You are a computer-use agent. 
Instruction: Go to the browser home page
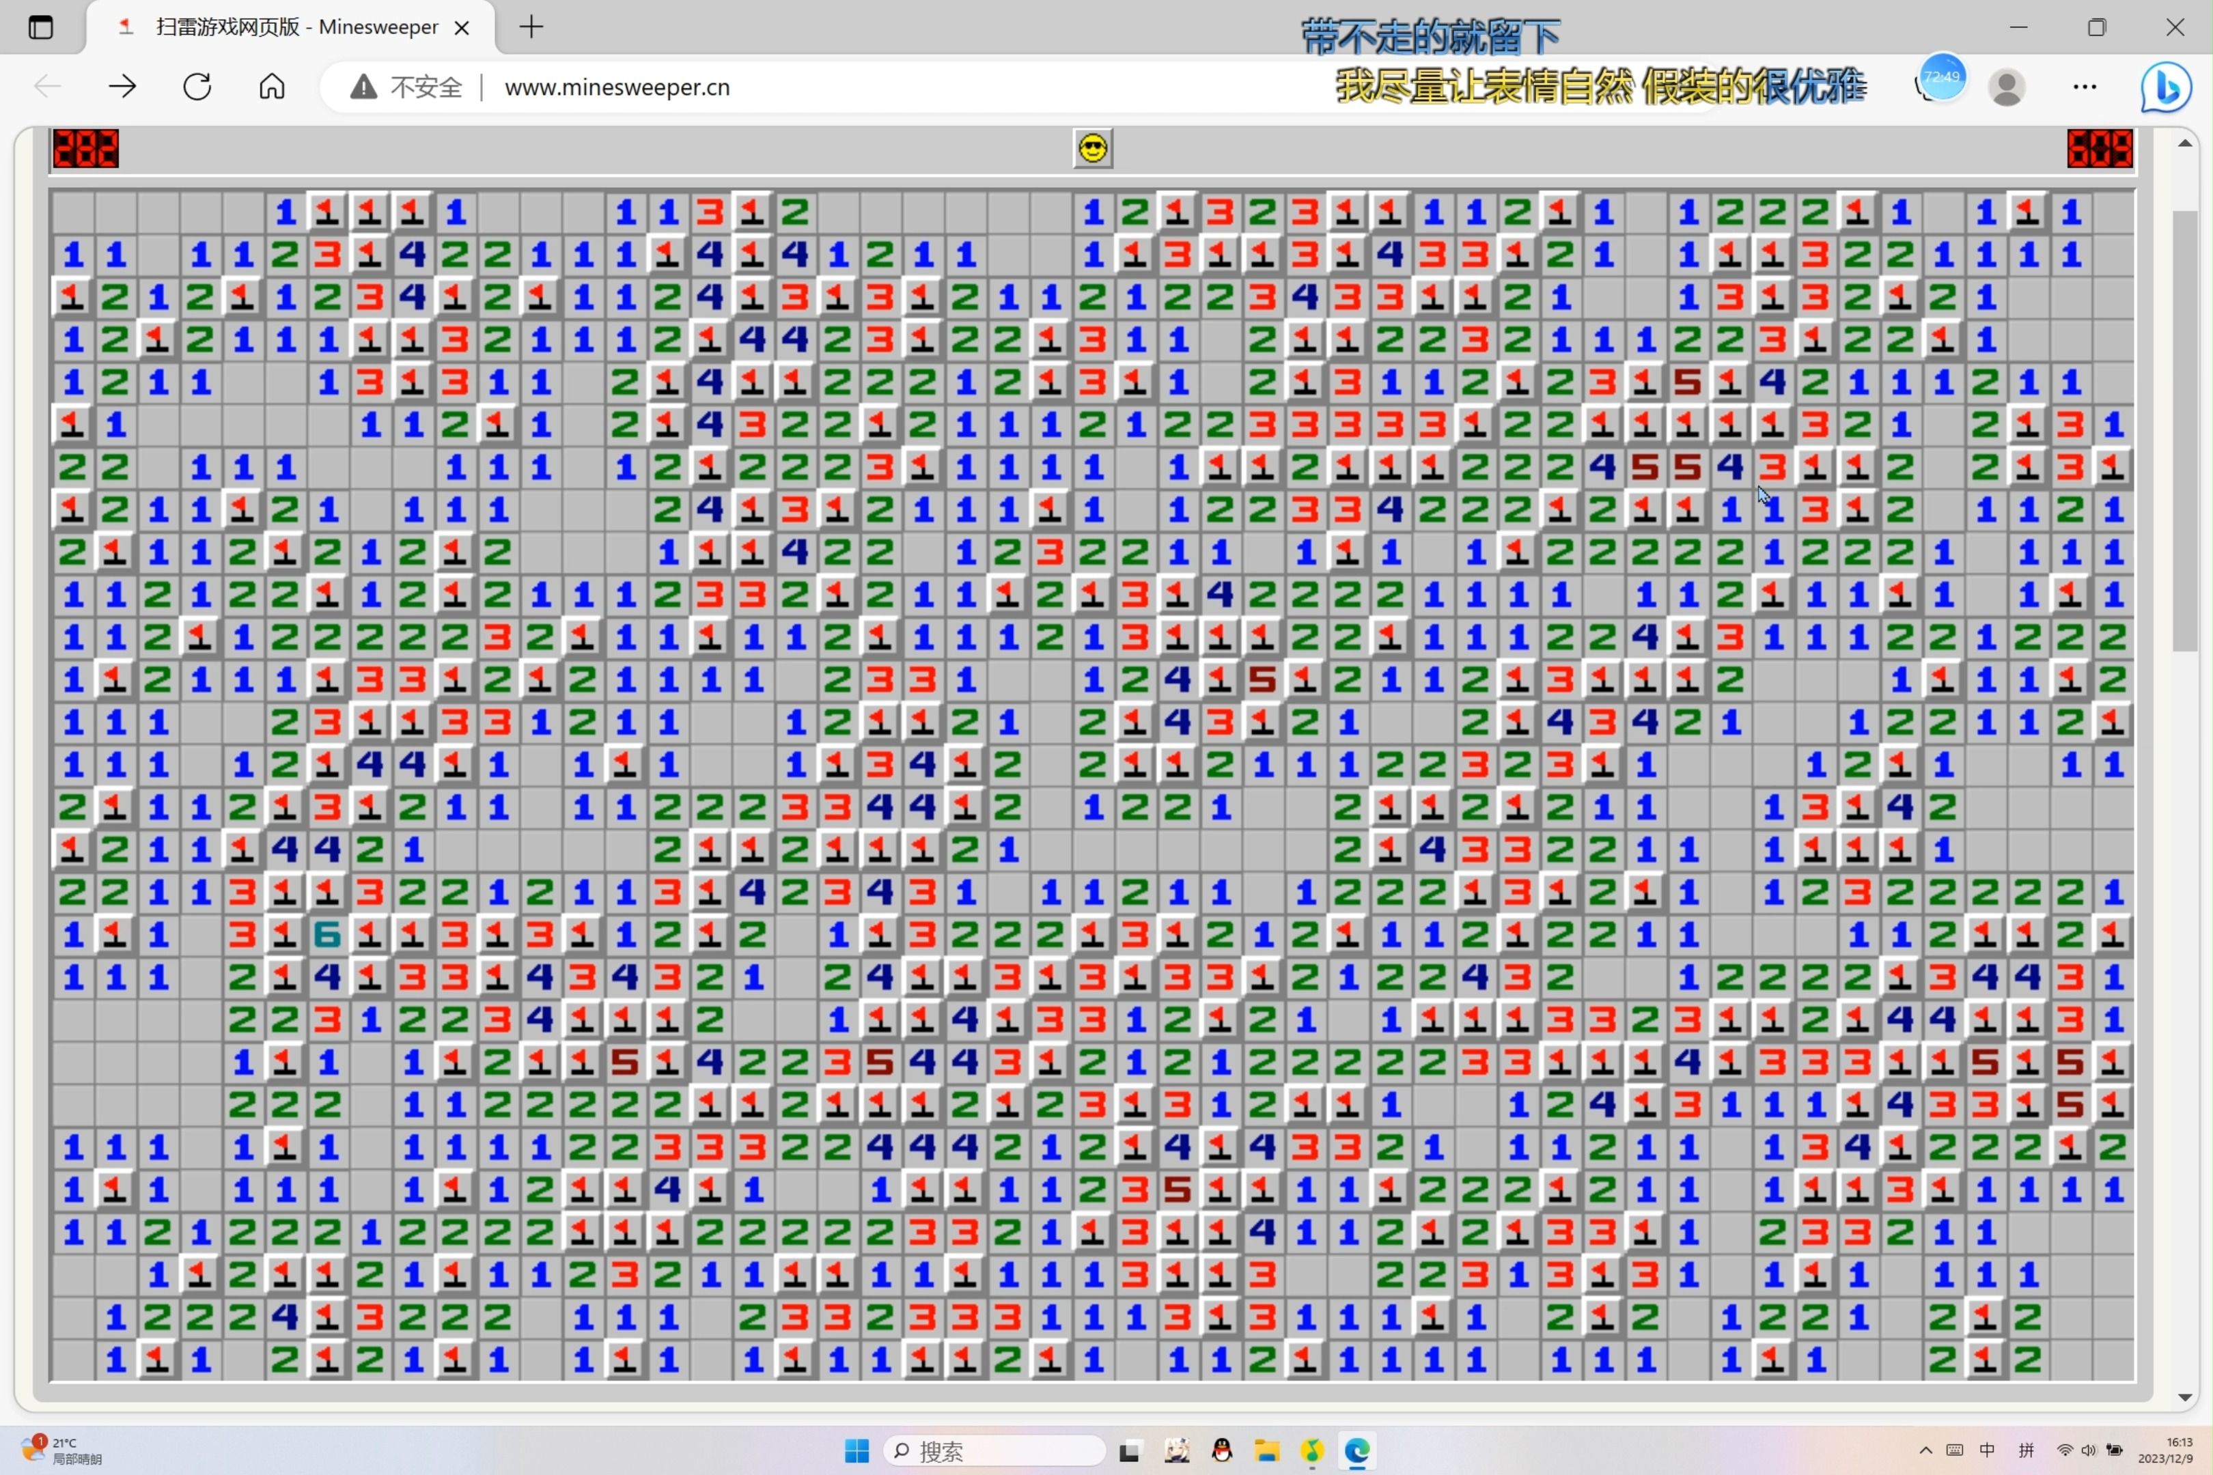[x=272, y=87]
